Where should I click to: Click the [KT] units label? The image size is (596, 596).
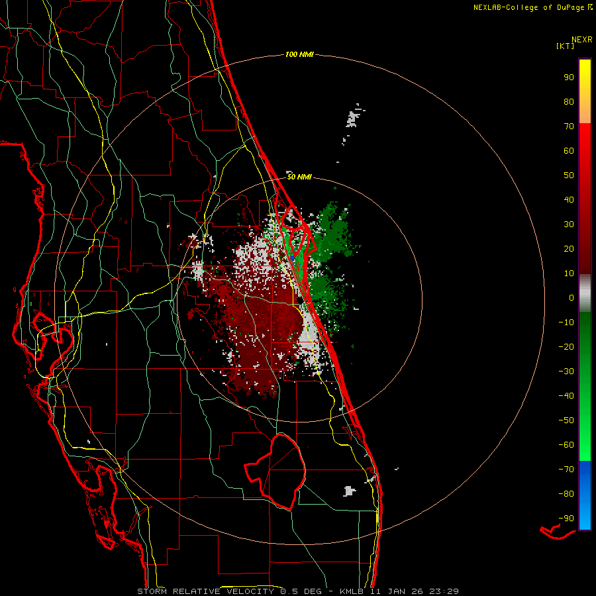coord(565,46)
